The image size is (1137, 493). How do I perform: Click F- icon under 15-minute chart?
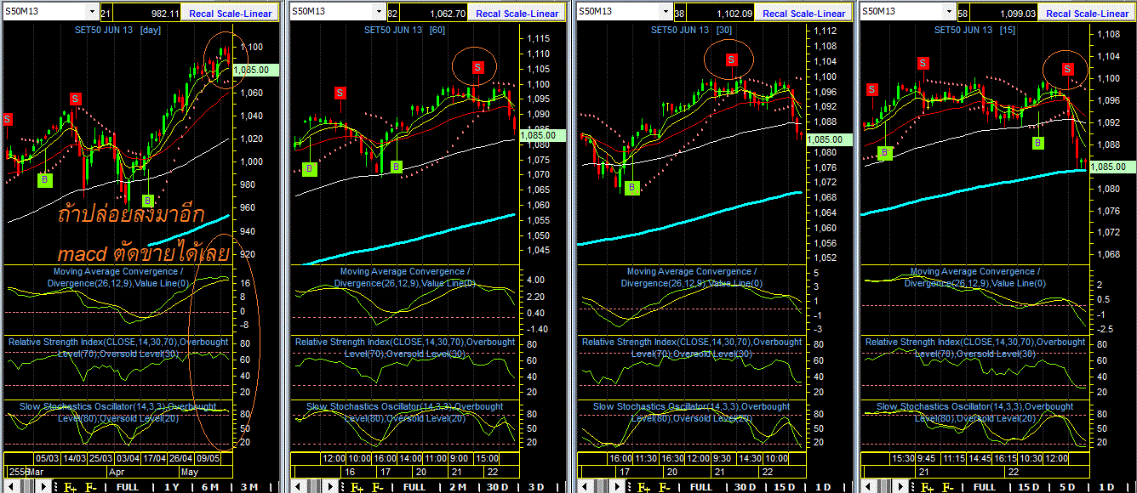coord(948,487)
